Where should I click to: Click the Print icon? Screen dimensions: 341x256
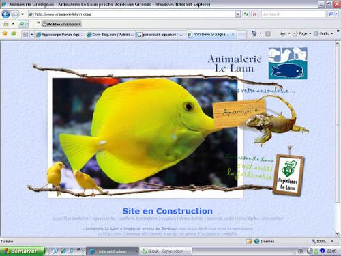click(282, 34)
